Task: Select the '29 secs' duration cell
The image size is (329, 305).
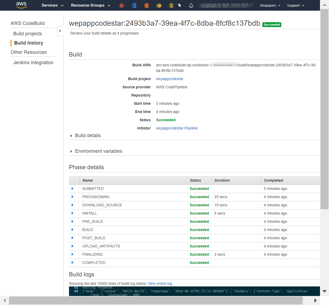Action: pyautogui.click(x=221, y=197)
